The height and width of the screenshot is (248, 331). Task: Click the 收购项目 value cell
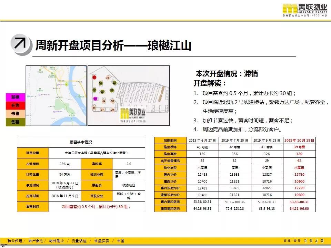click(129, 185)
